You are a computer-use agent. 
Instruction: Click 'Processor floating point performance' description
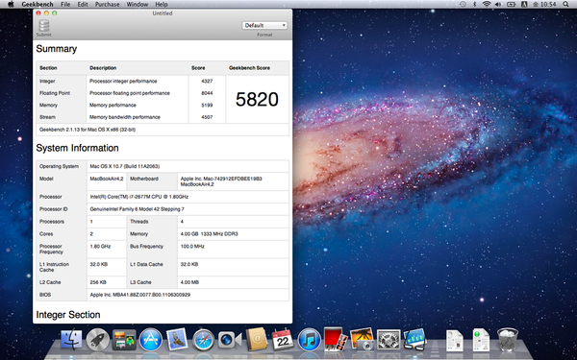tap(130, 93)
